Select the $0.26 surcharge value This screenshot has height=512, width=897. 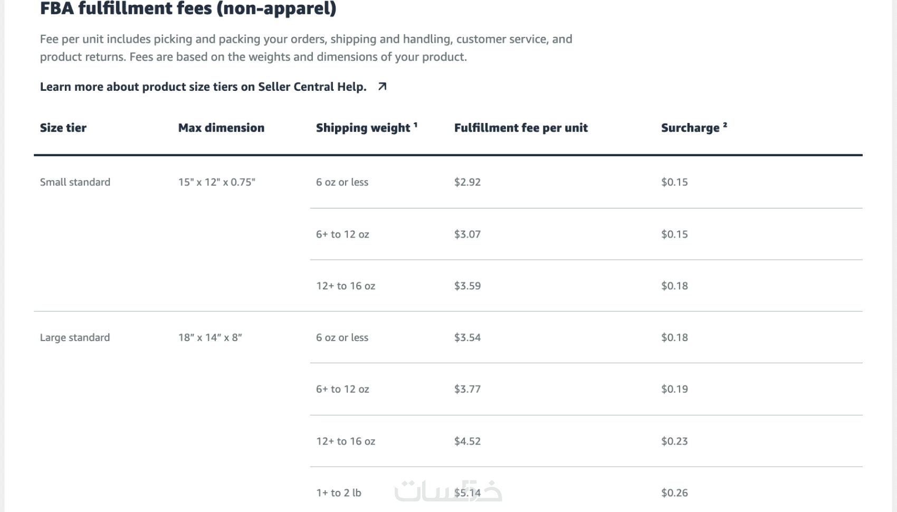tap(674, 492)
